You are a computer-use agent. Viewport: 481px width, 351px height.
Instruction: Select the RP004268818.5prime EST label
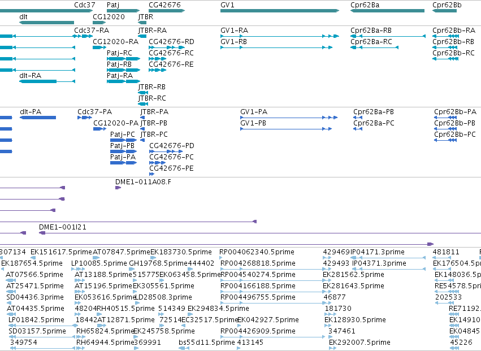pyautogui.click(x=258, y=263)
